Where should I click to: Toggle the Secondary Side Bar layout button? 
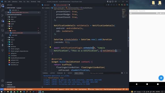click(112, 2)
